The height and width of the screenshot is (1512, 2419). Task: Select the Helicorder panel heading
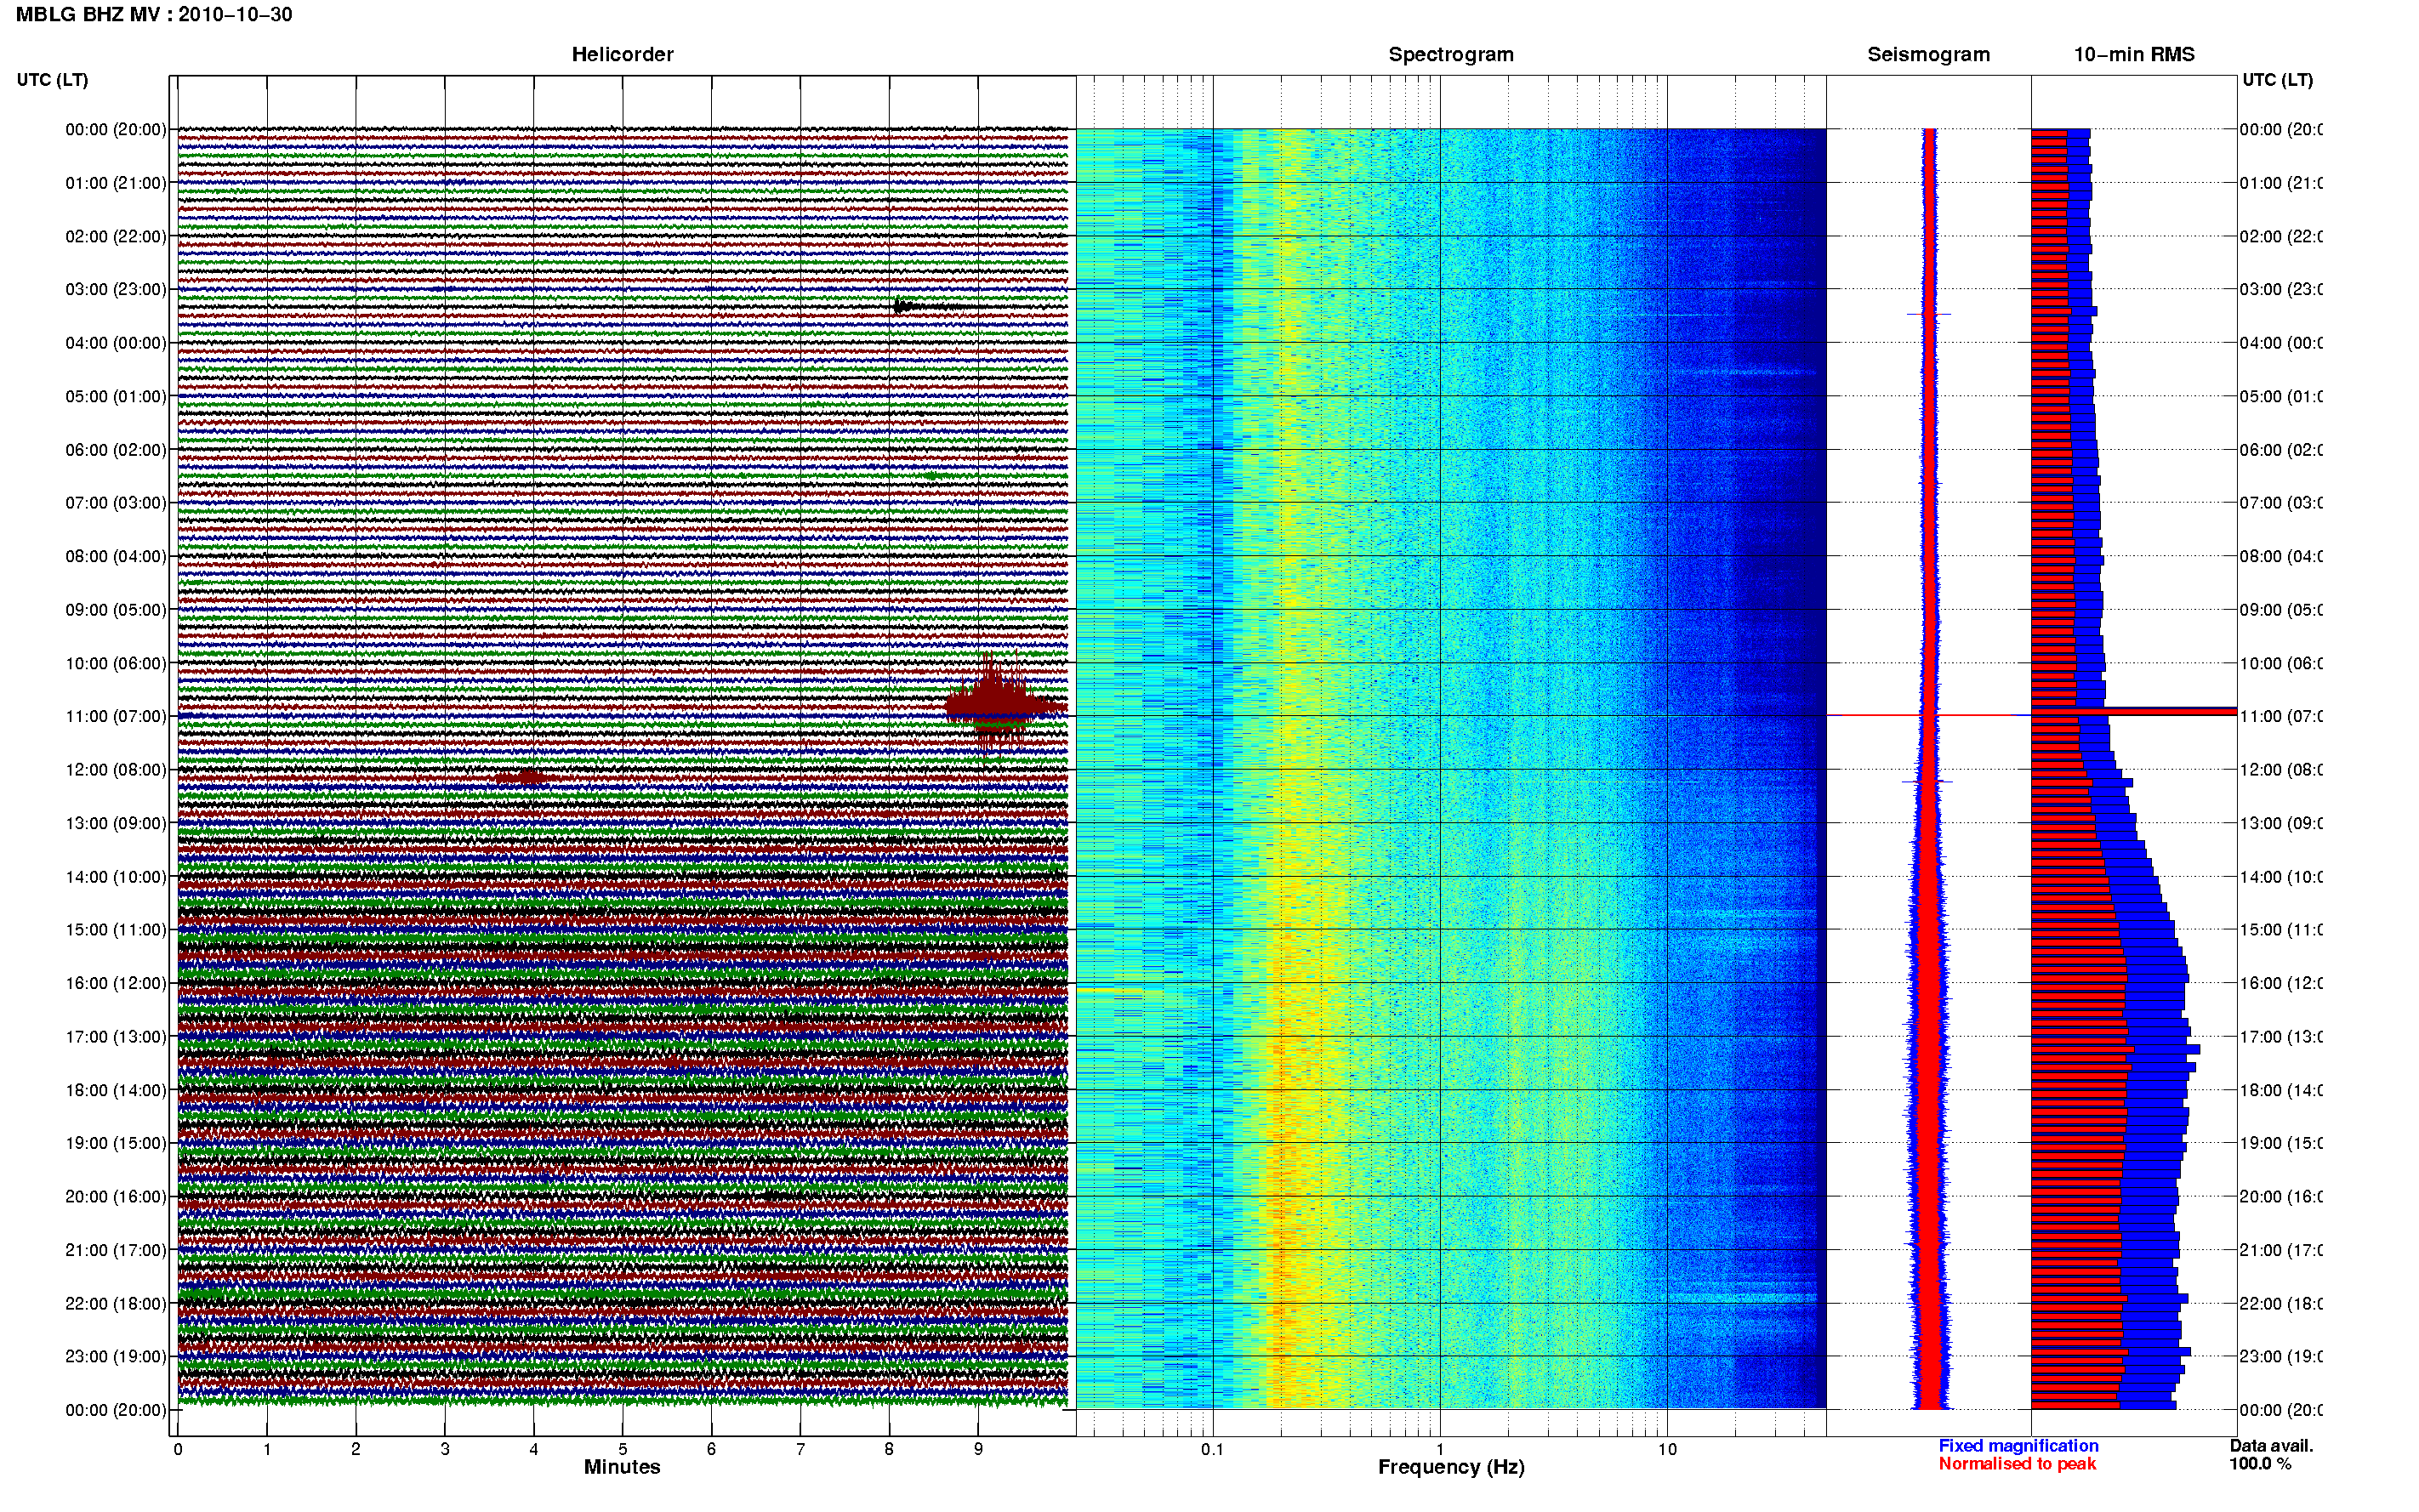pyautogui.click(x=622, y=55)
